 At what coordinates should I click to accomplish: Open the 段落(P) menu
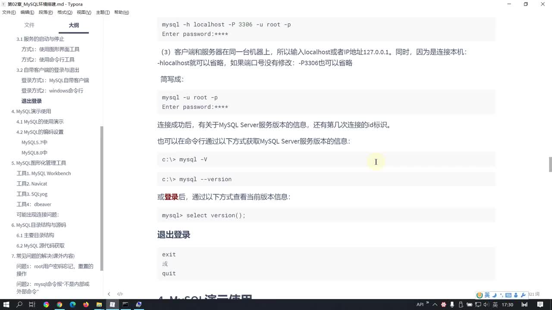point(46,12)
